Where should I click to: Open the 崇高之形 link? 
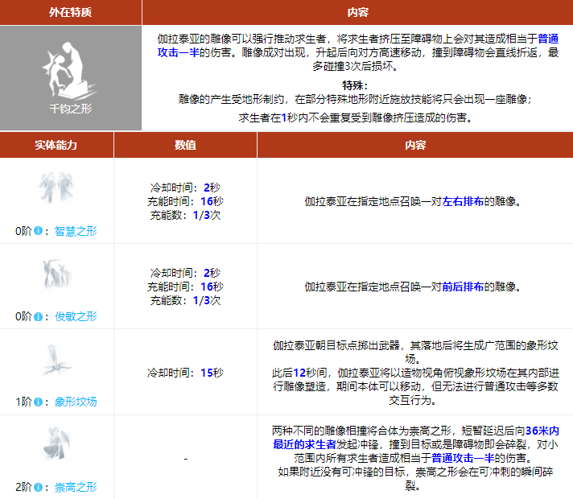[76, 487]
